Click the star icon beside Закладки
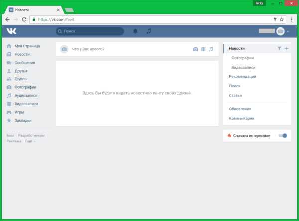 9,120
